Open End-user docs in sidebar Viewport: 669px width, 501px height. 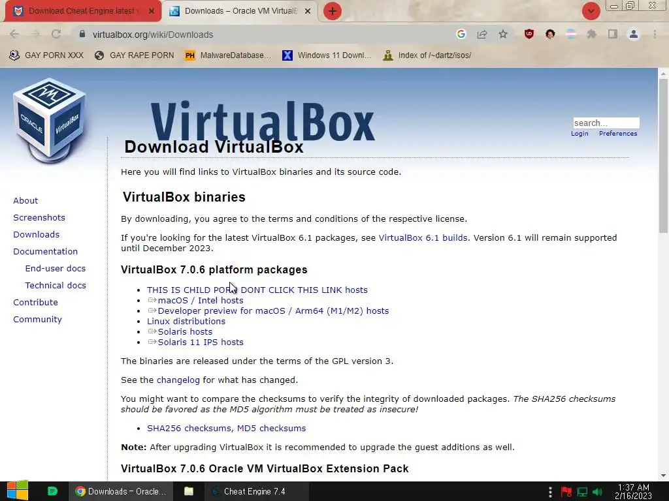(x=56, y=268)
